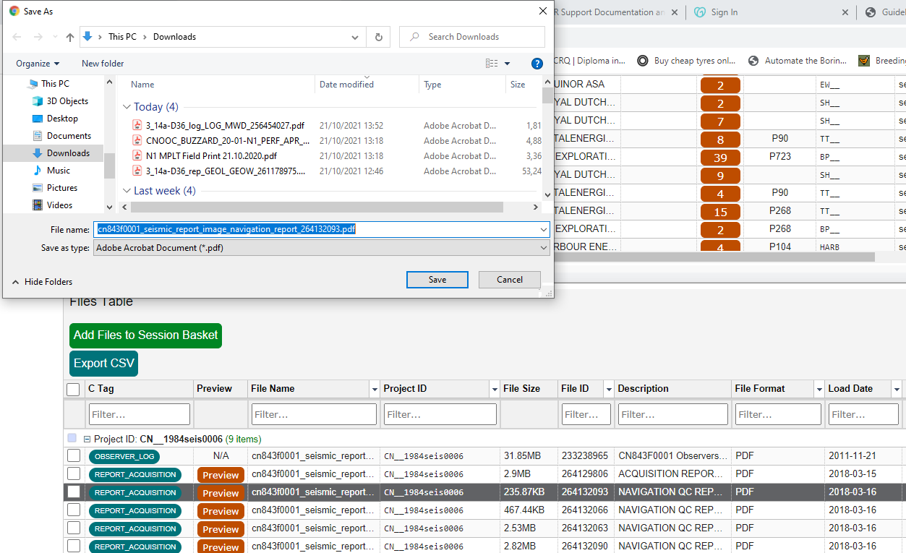This screenshot has width=906, height=553.
Task: Click the Back arrow in Save As dialog
Action: pyautogui.click(x=17, y=37)
